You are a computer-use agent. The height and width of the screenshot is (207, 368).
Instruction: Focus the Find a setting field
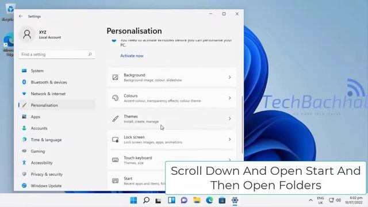tap(57, 55)
